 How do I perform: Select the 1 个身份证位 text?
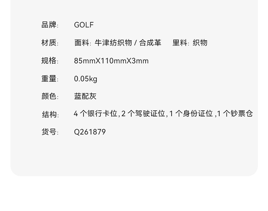(191, 114)
